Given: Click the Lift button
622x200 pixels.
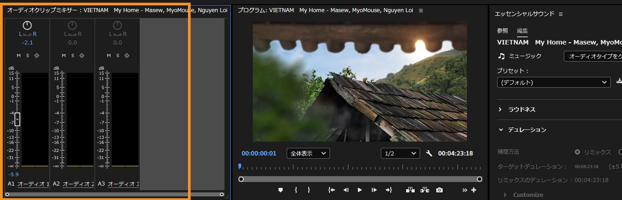Looking at the screenshot, I should point(410,190).
